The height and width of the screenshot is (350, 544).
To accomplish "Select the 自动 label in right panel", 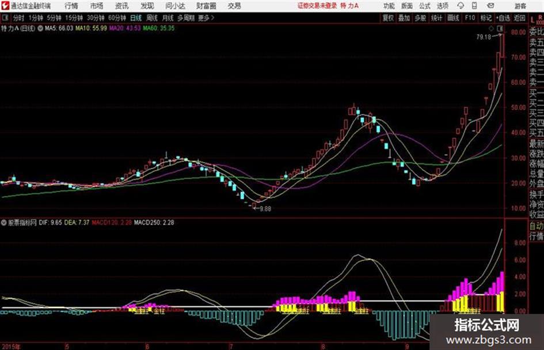I will click(537, 226).
